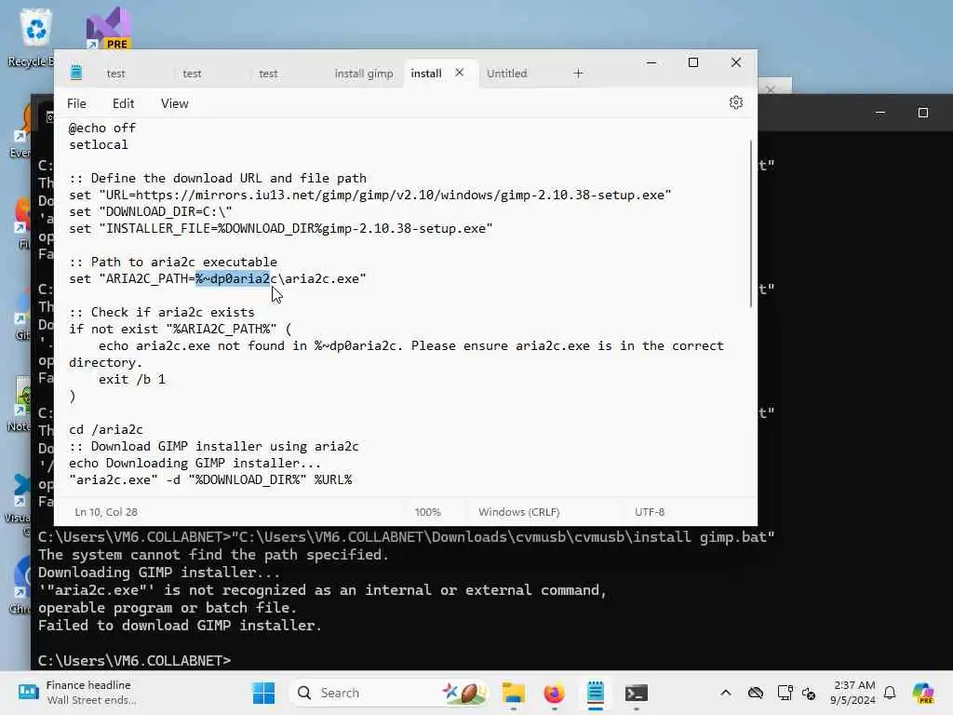Click the cloud sync off tray icon
This screenshot has height=715, width=953.
click(x=756, y=693)
